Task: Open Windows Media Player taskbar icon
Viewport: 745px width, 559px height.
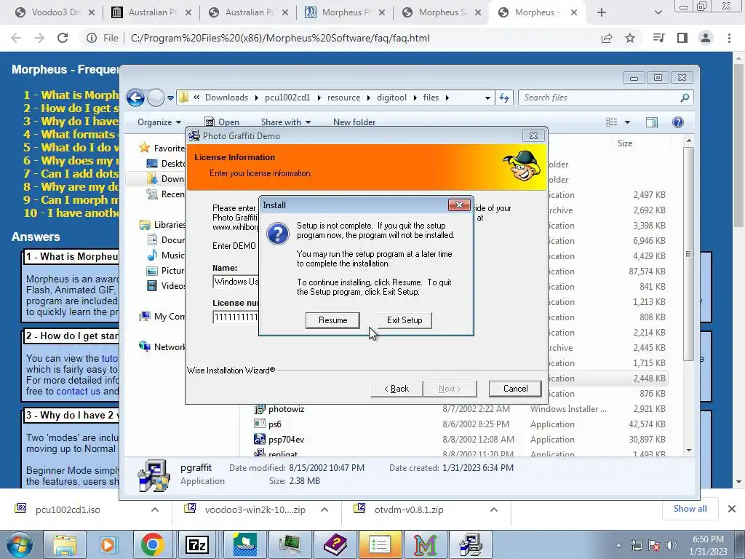Action: click(108, 544)
